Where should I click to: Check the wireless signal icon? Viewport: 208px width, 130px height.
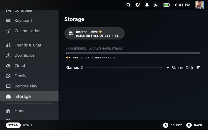coord(156,5)
